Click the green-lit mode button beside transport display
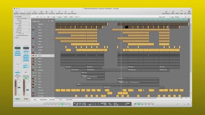This screenshot has height=115, width=205. (x=139, y=104)
